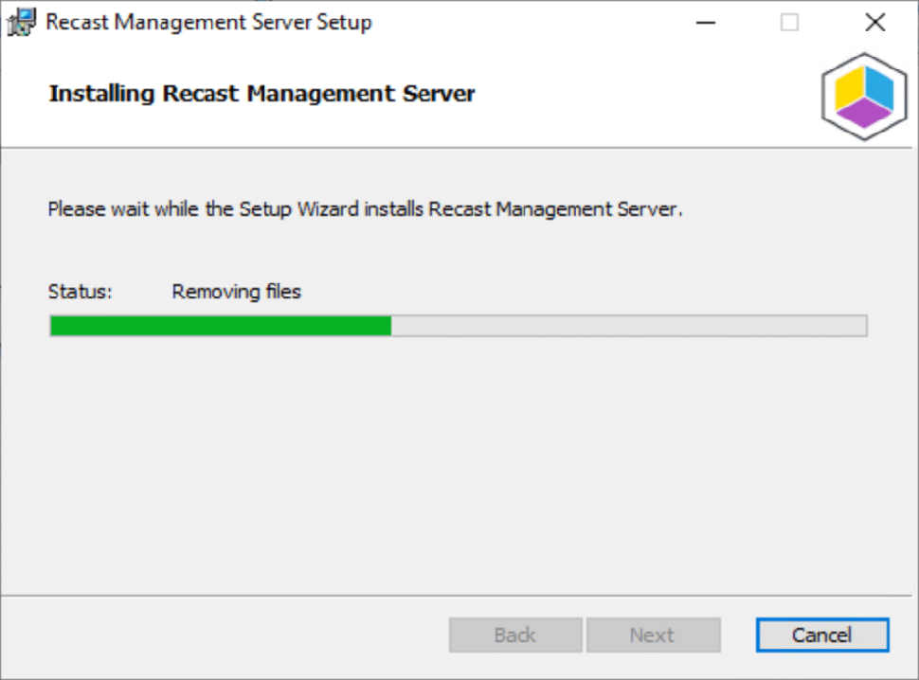This screenshot has height=680, width=919.
Task: Click the white header banner area
Action: (458, 94)
